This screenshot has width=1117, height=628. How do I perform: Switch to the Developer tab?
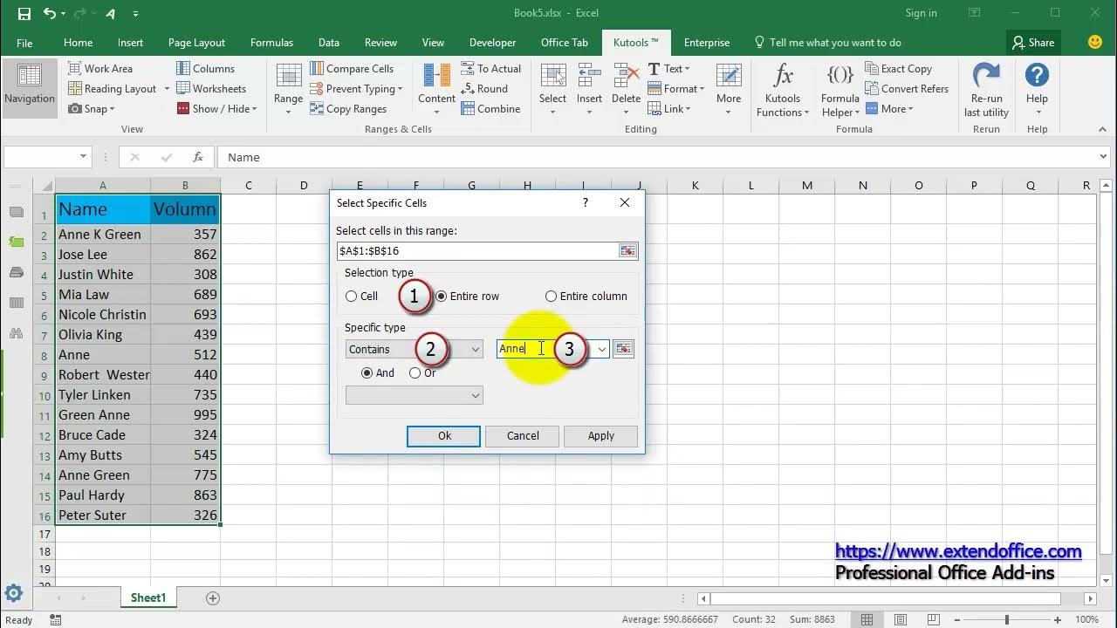click(492, 42)
